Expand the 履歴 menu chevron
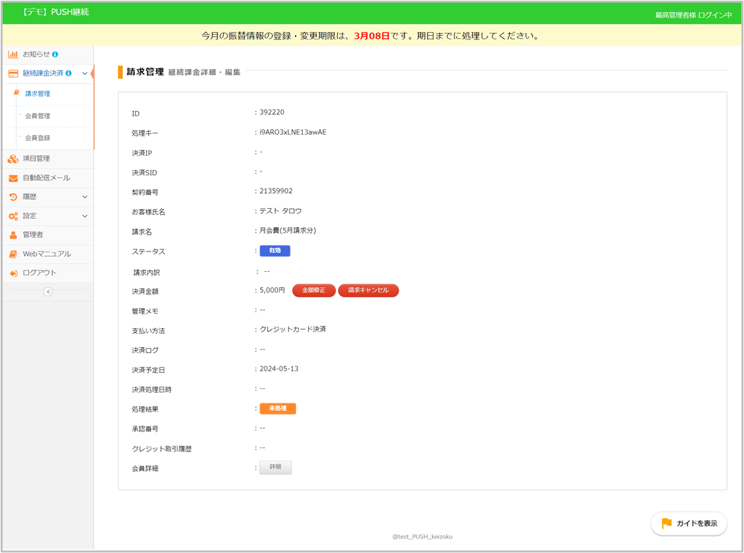The width and height of the screenshot is (744, 553). coord(85,197)
